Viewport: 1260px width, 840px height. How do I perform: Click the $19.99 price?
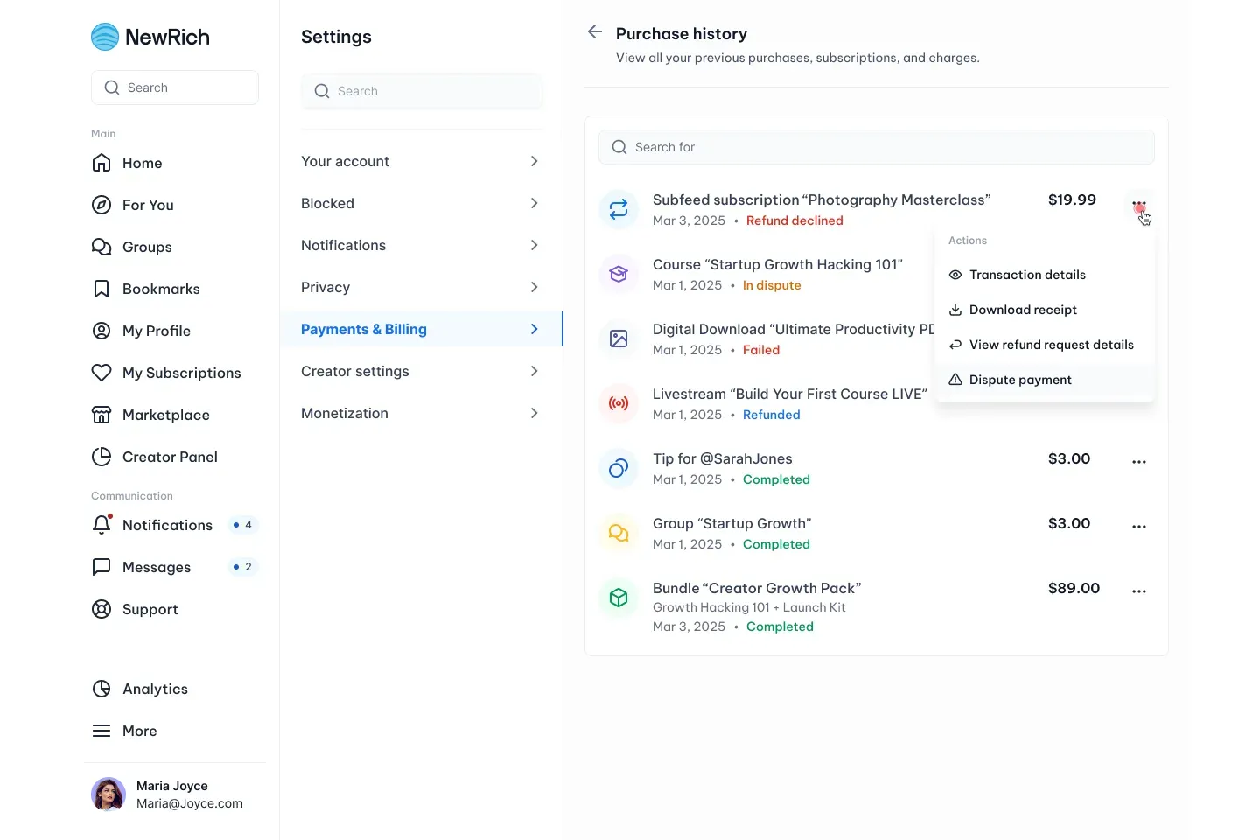click(1072, 199)
